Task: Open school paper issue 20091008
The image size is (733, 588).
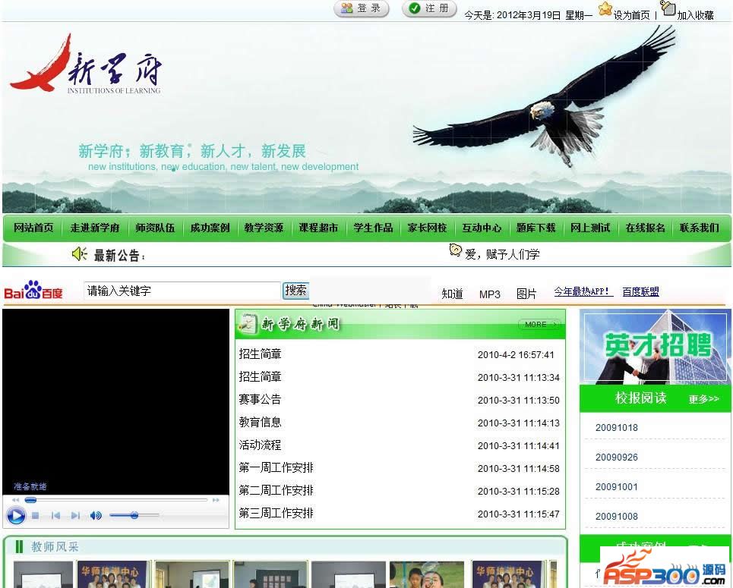Action: [617, 517]
